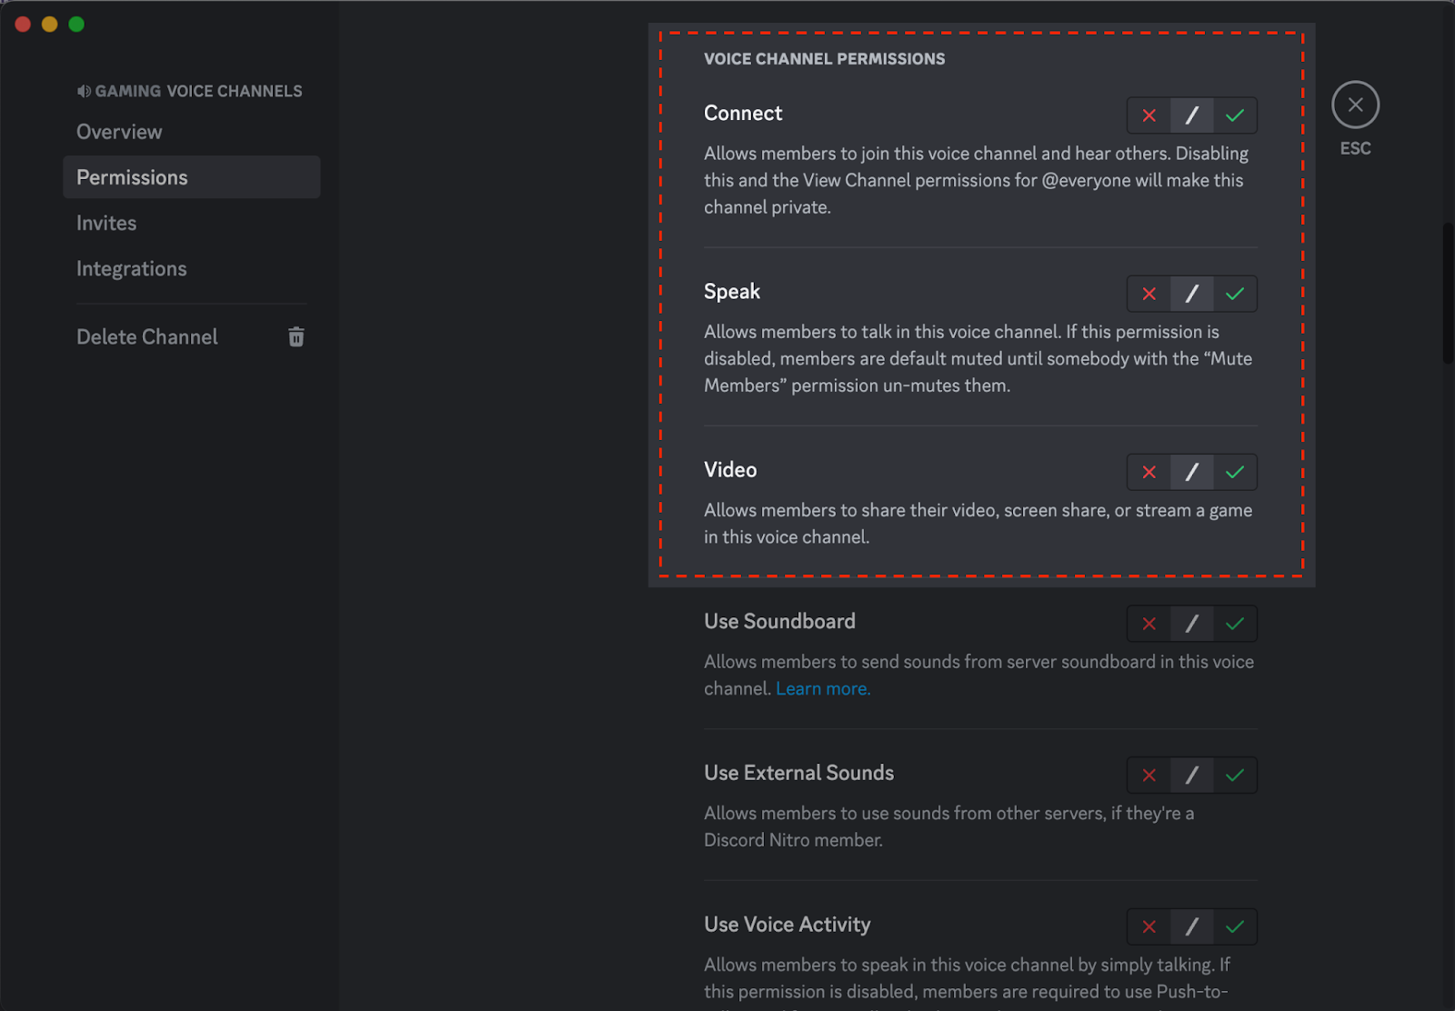Set Speak permission to neutral slash
Image resolution: width=1455 pixels, height=1011 pixels.
click(1191, 294)
